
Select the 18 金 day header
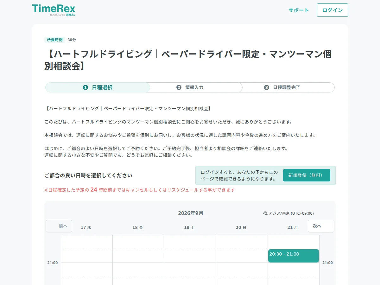click(x=138, y=227)
